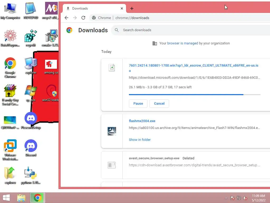Click the Chrome logo beside Downloads heading
270x203 pixels.
69,30
